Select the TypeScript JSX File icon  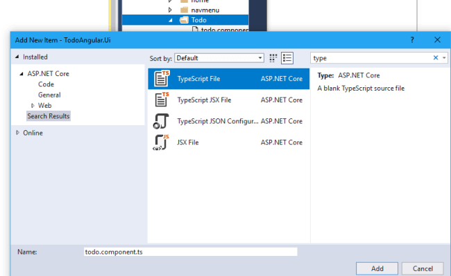[162, 100]
